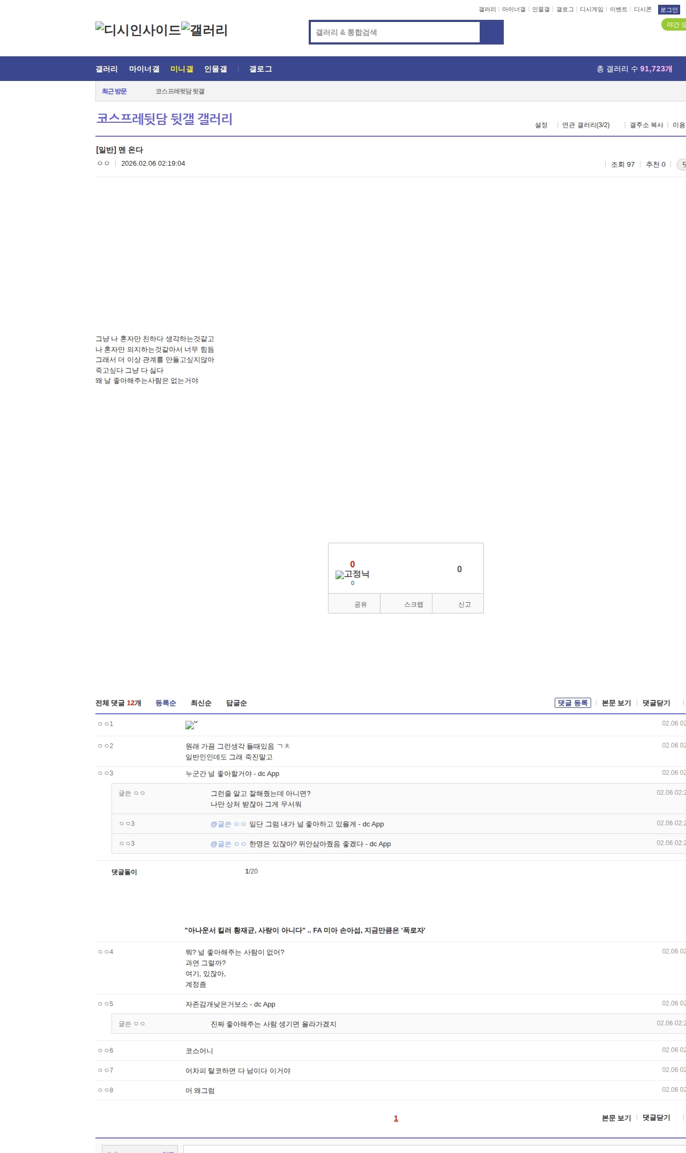This screenshot has width=686, height=1153.
Task: Click 로그인 at the top right
Action: coord(669,10)
